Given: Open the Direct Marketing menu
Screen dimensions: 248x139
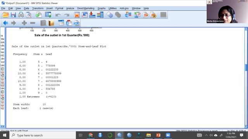Looking at the screenshot, I should pyautogui.click(x=86, y=8).
